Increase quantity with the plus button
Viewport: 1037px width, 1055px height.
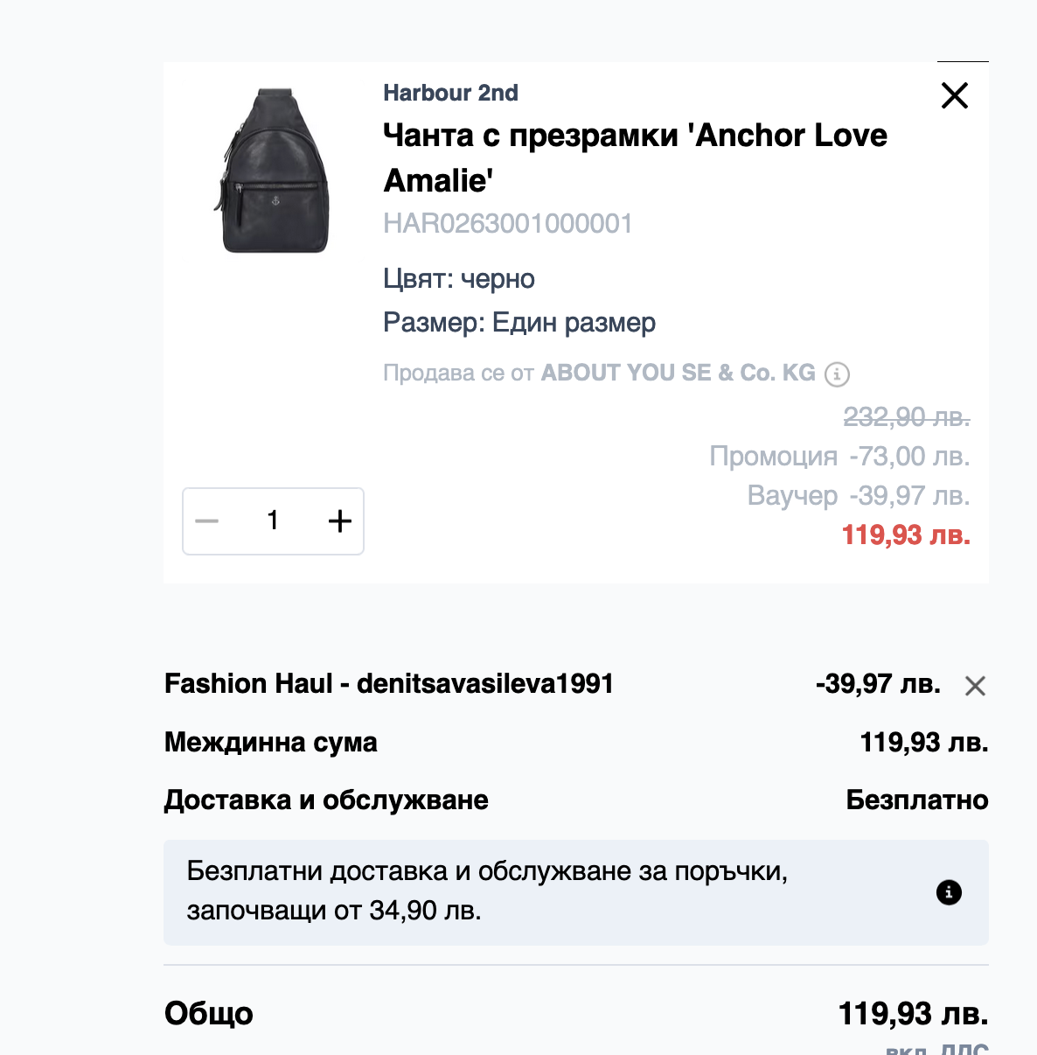339,521
